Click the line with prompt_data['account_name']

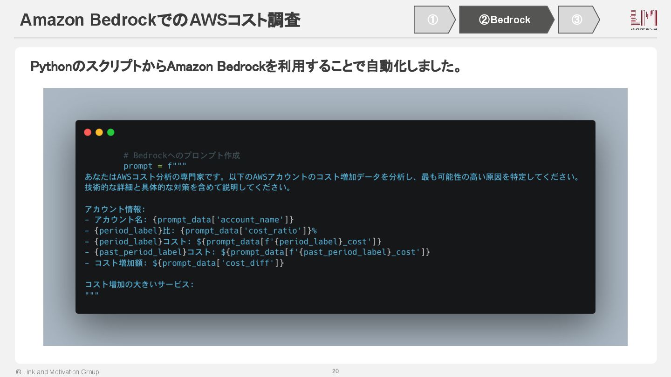pos(189,220)
